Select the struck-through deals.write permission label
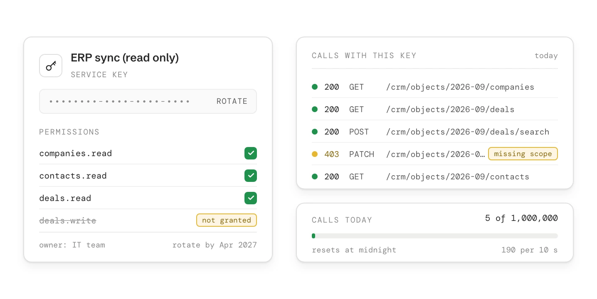Viewport: 597px width, 299px height. 68,221
